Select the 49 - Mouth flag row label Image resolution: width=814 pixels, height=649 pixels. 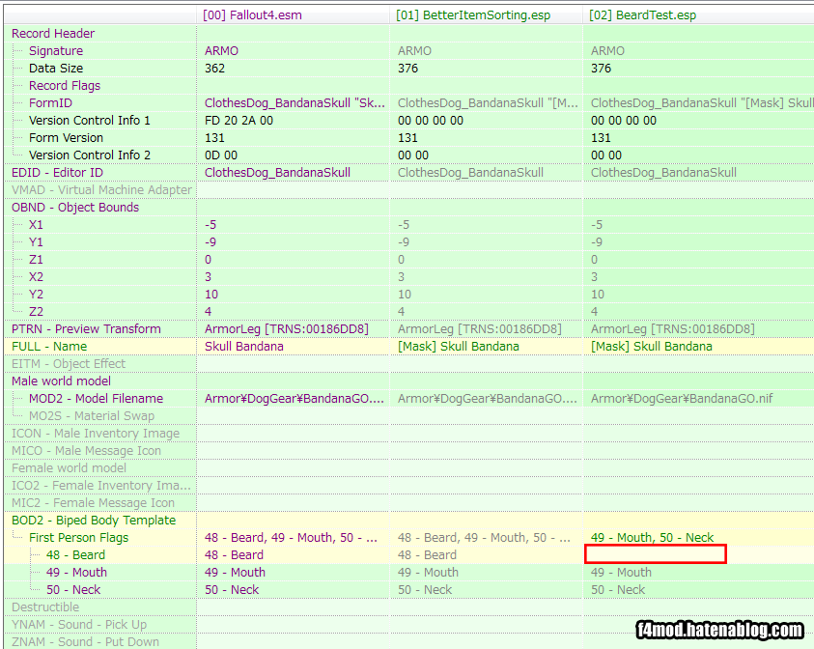(x=76, y=573)
